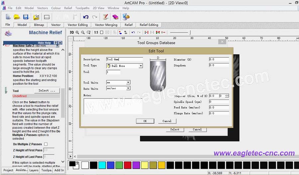This screenshot has width=299, height=175.
Task: Open the Notes icon with red pencil
Action: [x=105, y=17]
